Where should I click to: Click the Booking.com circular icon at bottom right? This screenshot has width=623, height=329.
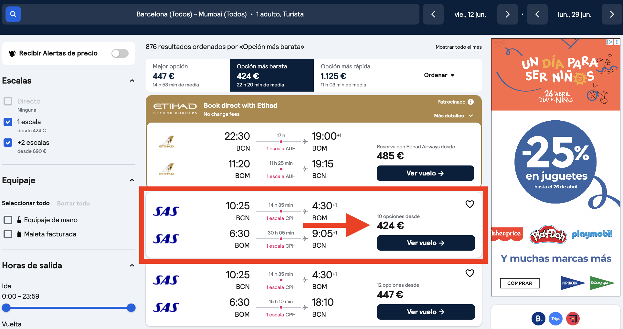click(538, 319)
